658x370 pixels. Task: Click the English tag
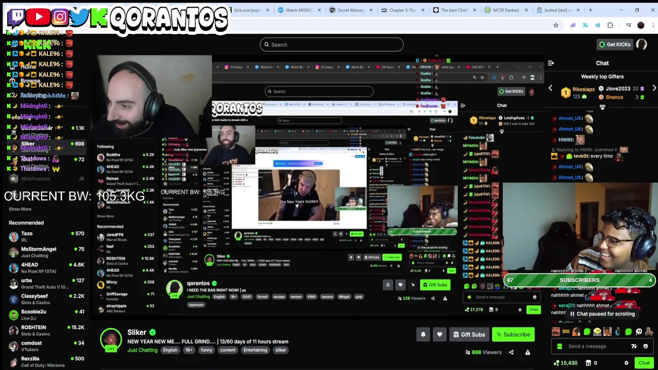(170, 350)
